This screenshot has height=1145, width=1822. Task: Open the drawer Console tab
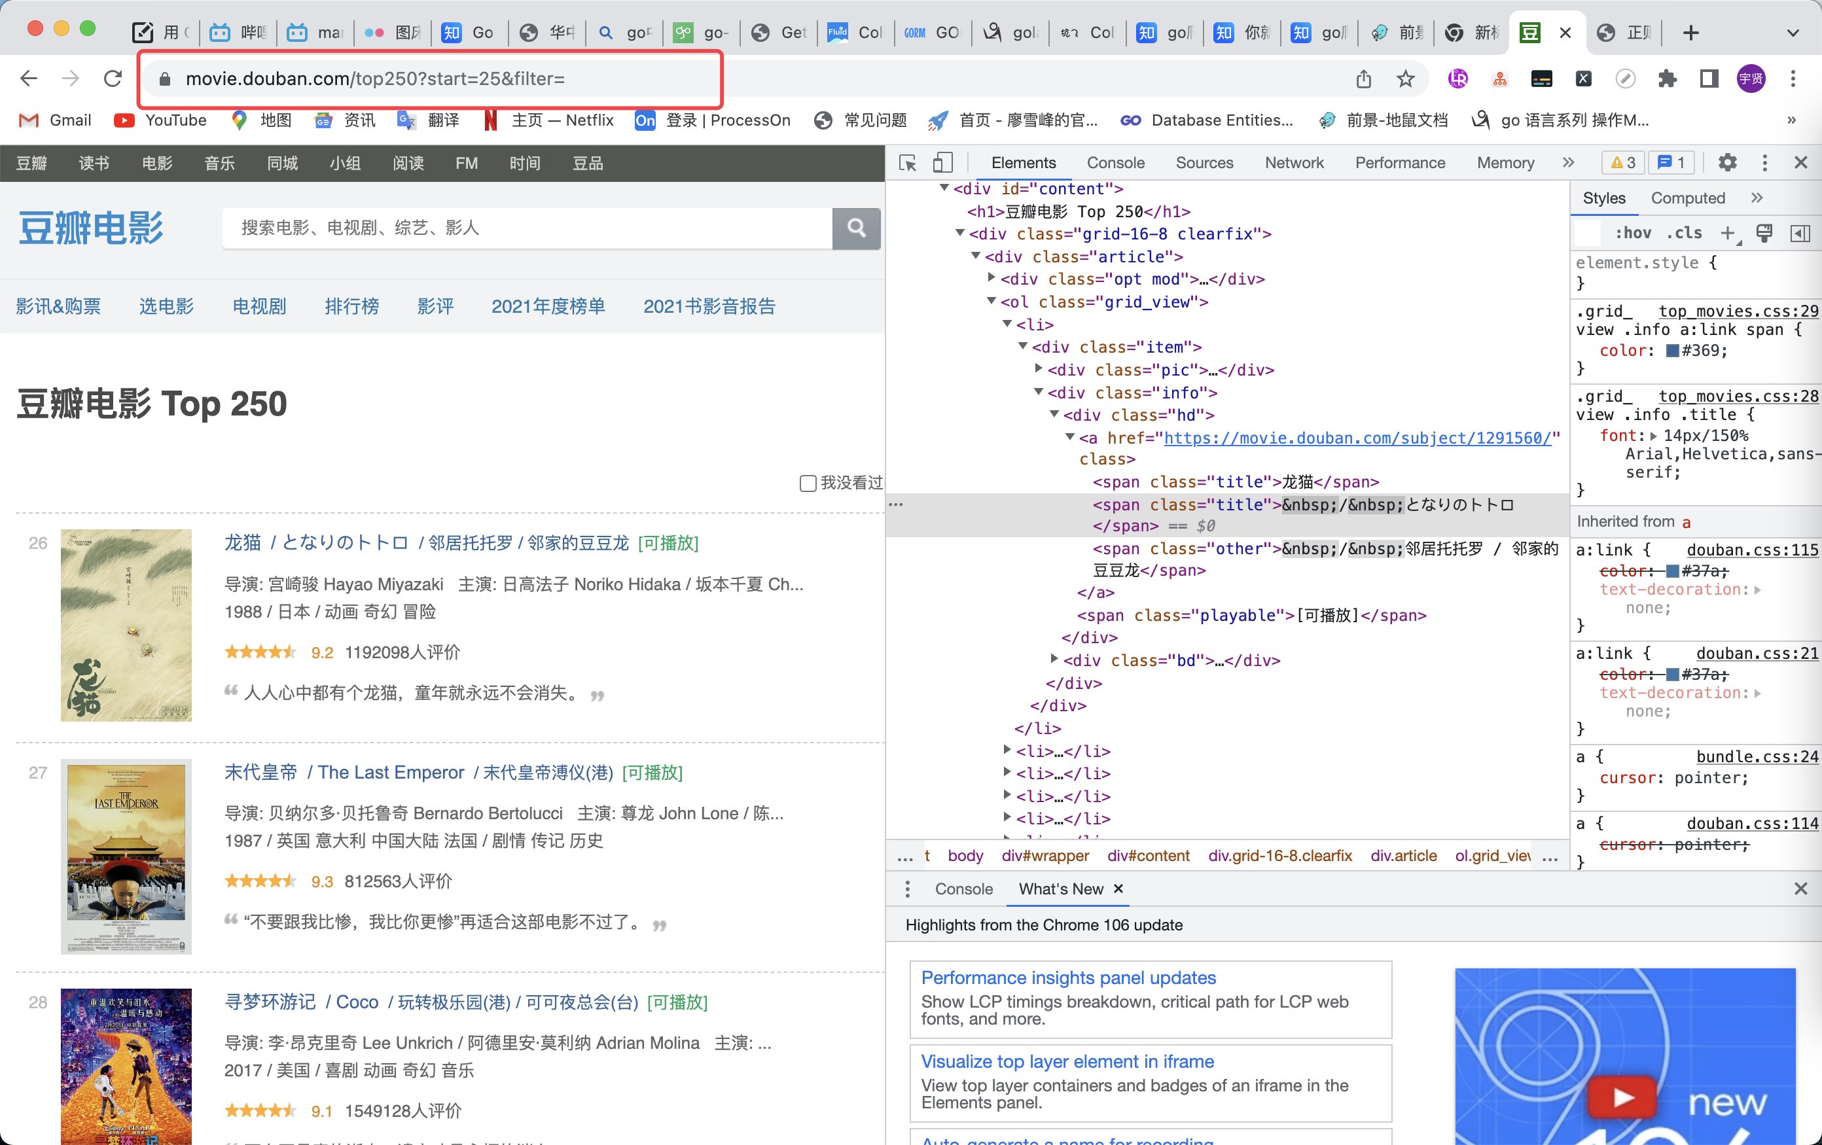tap(963, 889)
